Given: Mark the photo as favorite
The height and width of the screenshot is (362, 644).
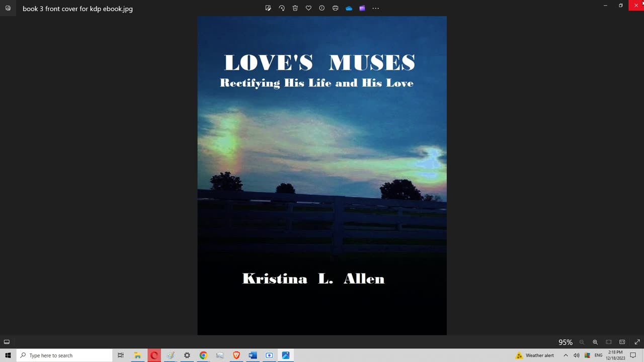Looking at the screenshot, I should (308, 8).
